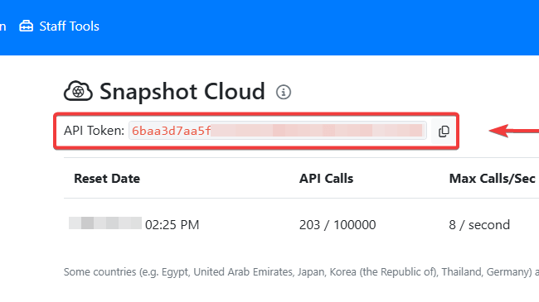The width and height of the screenshot is (539, 302).
Task: Click the Staff Tools toolbox icon
Action: point(27,26)
